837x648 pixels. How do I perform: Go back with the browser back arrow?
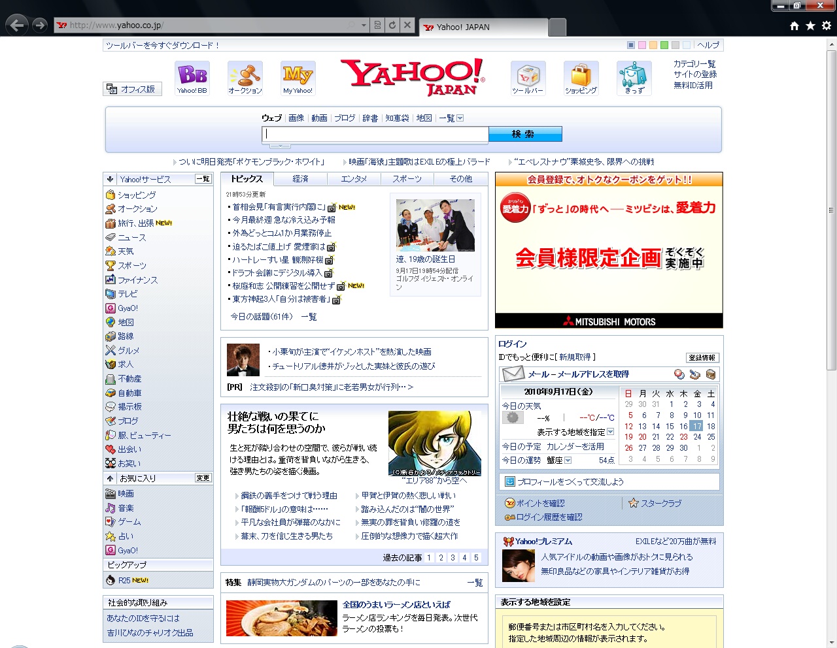click(17, 25)
